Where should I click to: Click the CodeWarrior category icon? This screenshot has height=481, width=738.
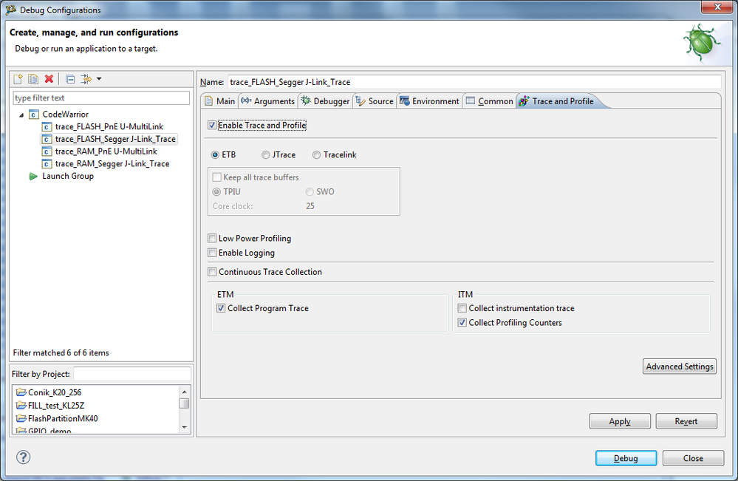tap(33, 115)
